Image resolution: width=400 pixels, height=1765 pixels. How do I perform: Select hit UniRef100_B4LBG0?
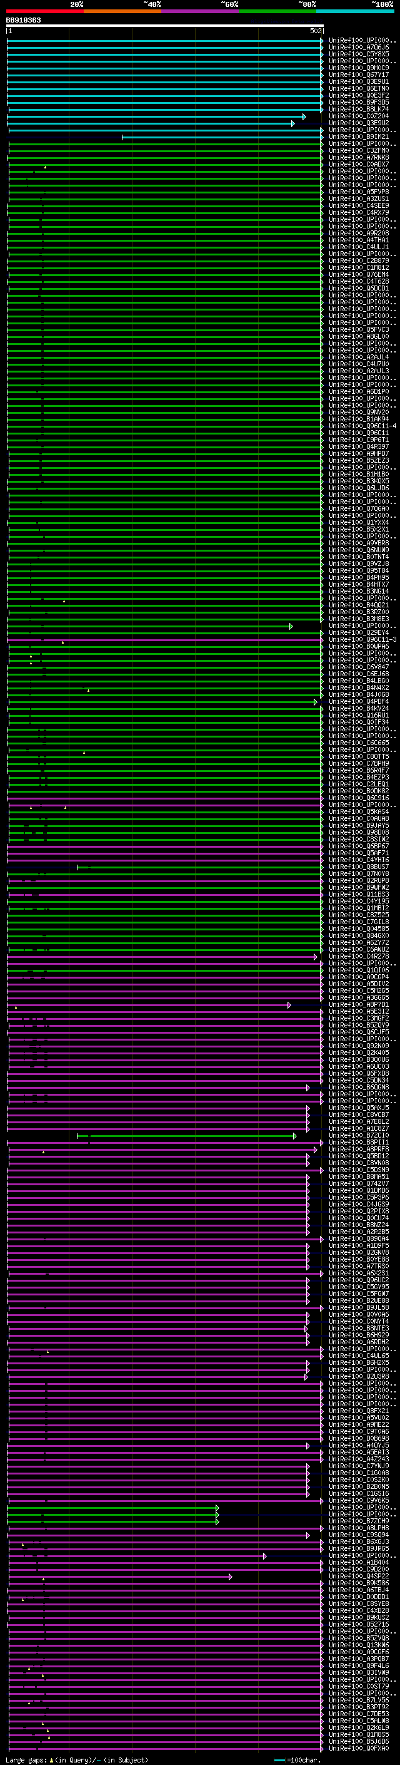click(x=359, y=681)
